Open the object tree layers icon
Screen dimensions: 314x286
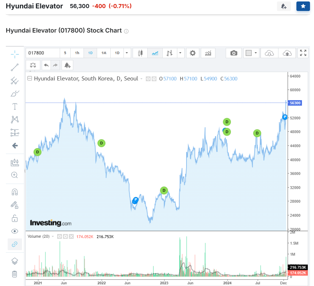pyautogui.click(x=15, y=261)
